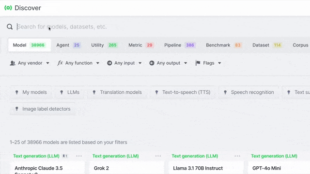Click the bookmark count badge on Claude card

click(65, 156)
